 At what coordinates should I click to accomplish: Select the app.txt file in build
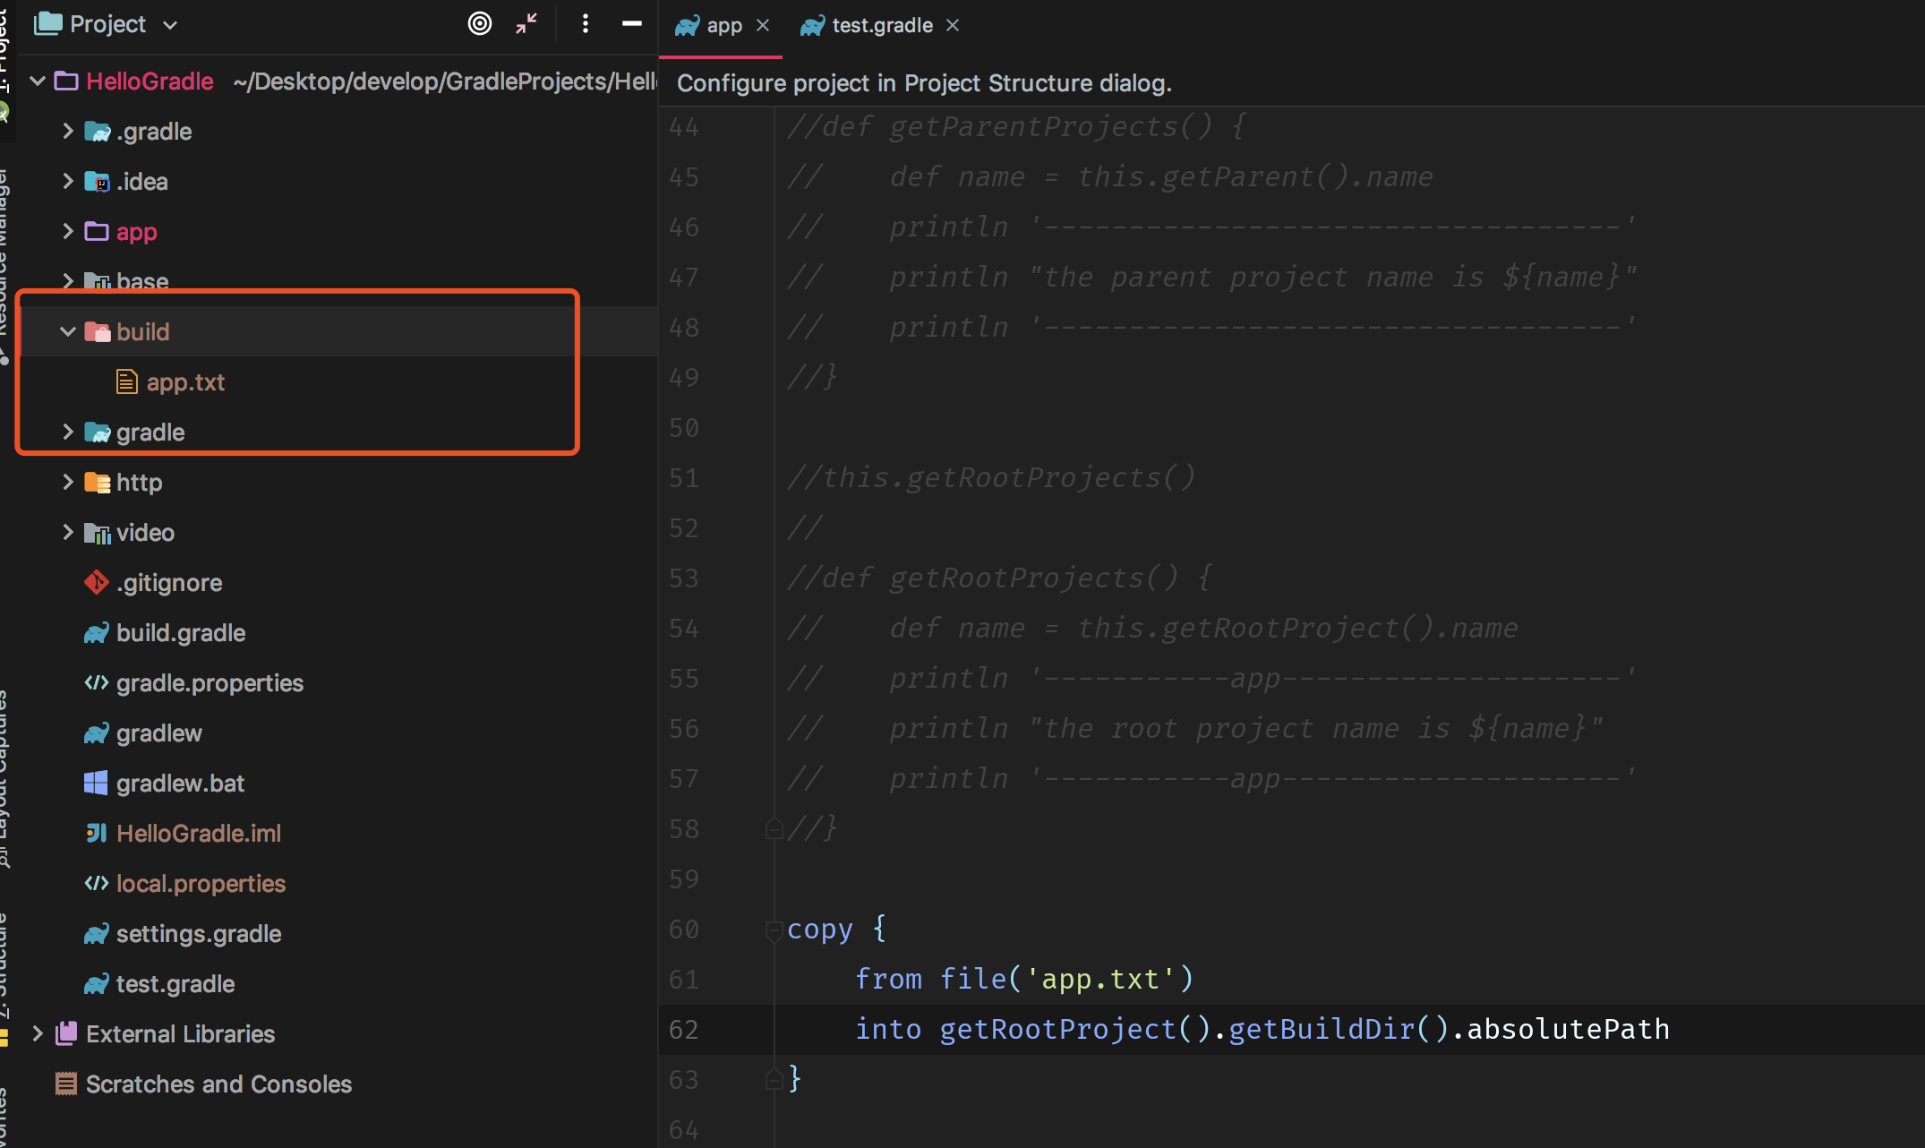[185, 382]
